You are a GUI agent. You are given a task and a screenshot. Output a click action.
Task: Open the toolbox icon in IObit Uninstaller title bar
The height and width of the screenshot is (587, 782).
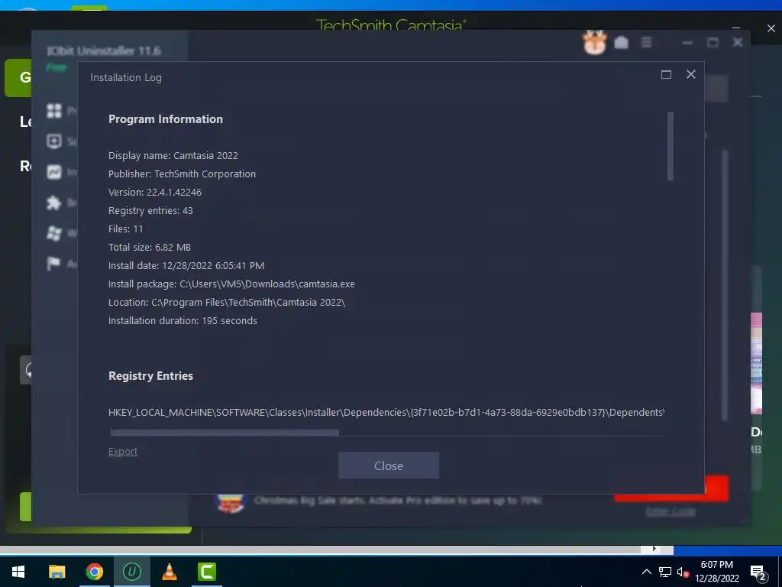[x=621, y=43]
